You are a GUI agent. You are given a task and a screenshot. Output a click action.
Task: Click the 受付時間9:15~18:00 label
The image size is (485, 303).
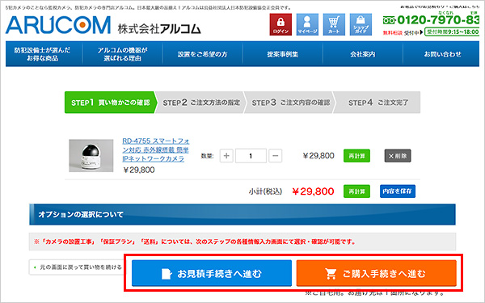[452, 32]
